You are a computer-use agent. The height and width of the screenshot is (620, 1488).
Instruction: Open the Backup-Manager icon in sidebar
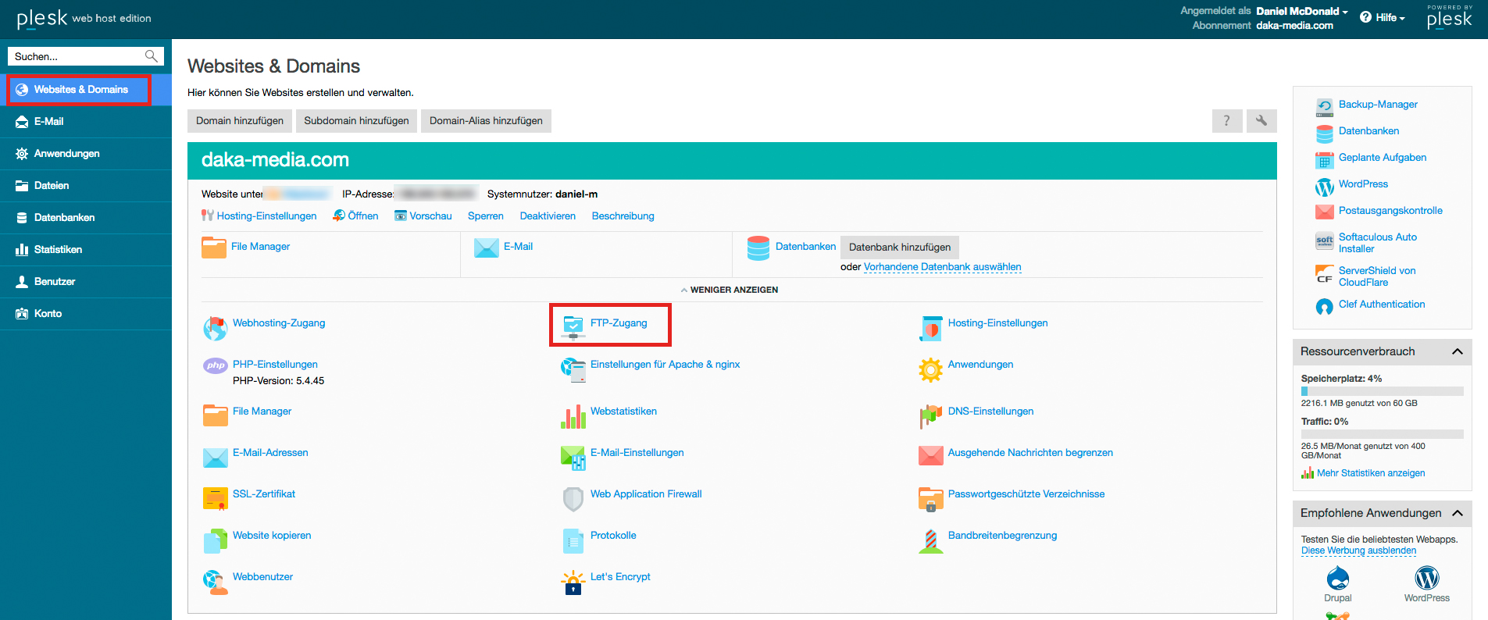click(x=1325, y=106)
